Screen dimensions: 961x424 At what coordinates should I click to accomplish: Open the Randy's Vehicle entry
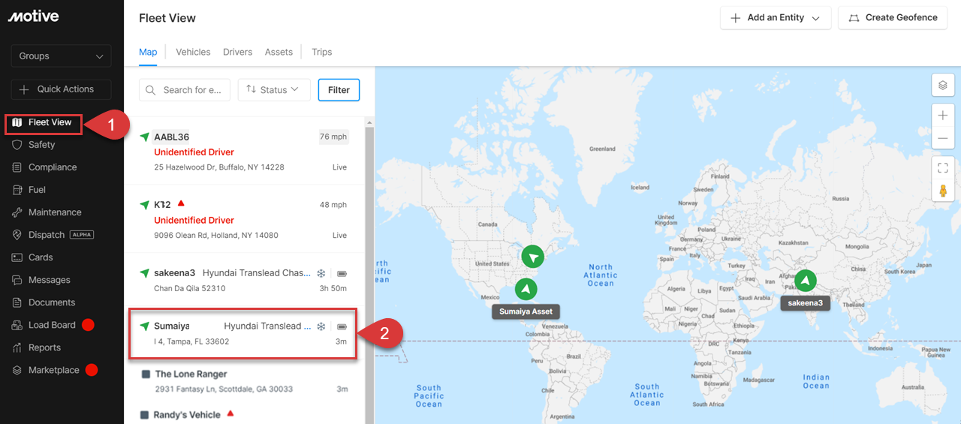pyautogui.click(x=244, y=413)
